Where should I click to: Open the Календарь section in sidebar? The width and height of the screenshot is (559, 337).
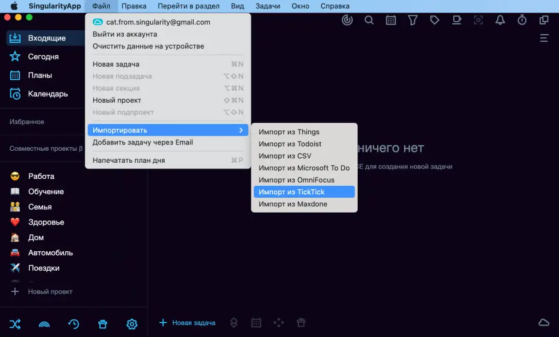(47, 94)
